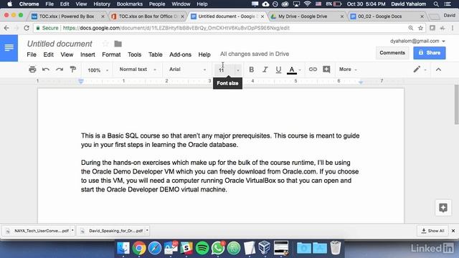This screenshot has width=459, height=258.
Task: Open the Tools menu
Action: pyautogui.click(x=134, y=54)
